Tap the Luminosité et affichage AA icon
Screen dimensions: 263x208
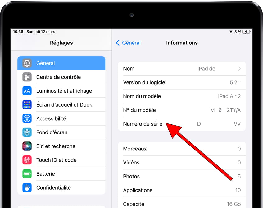[27, 91]
